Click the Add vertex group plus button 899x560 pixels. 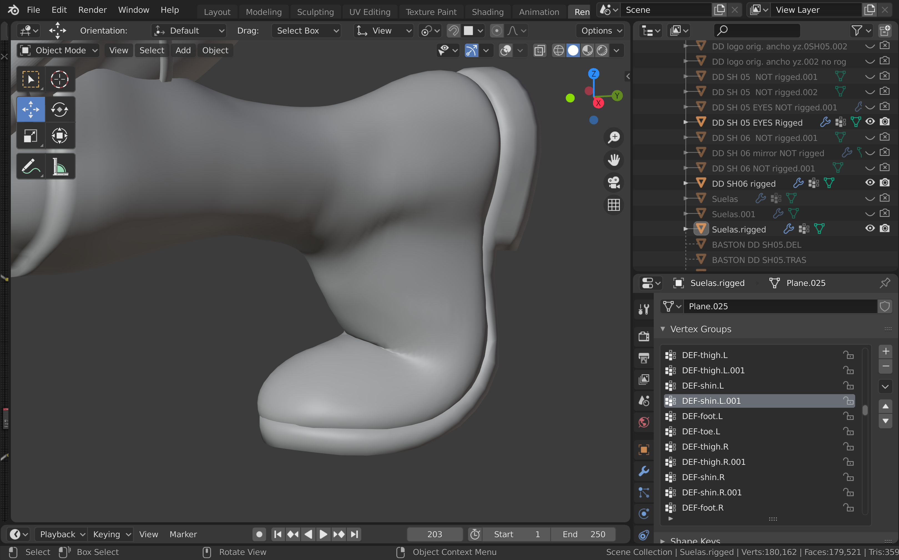tap(885, 351)
